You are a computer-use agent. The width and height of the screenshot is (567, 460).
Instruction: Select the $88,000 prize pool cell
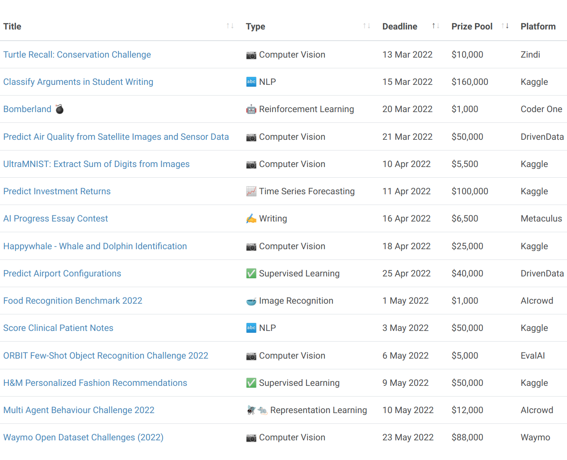[x=467, y=437]
